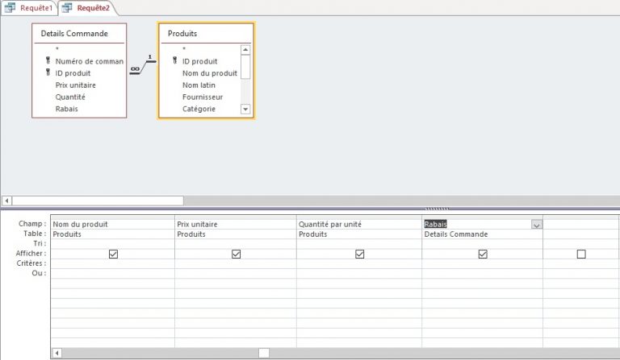Viewport: 620px width, 360px height.
Task: Click the asterisk in Produits table
Action: pyautogui.click(x=184, y=49)
